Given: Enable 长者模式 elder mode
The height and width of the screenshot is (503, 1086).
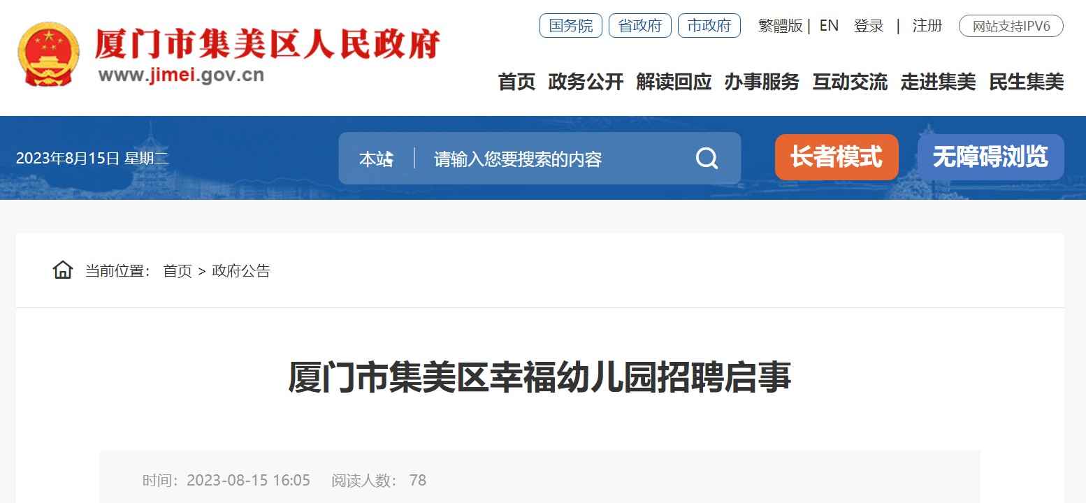Looking at the screenshot, I should (x=837, y=157).
